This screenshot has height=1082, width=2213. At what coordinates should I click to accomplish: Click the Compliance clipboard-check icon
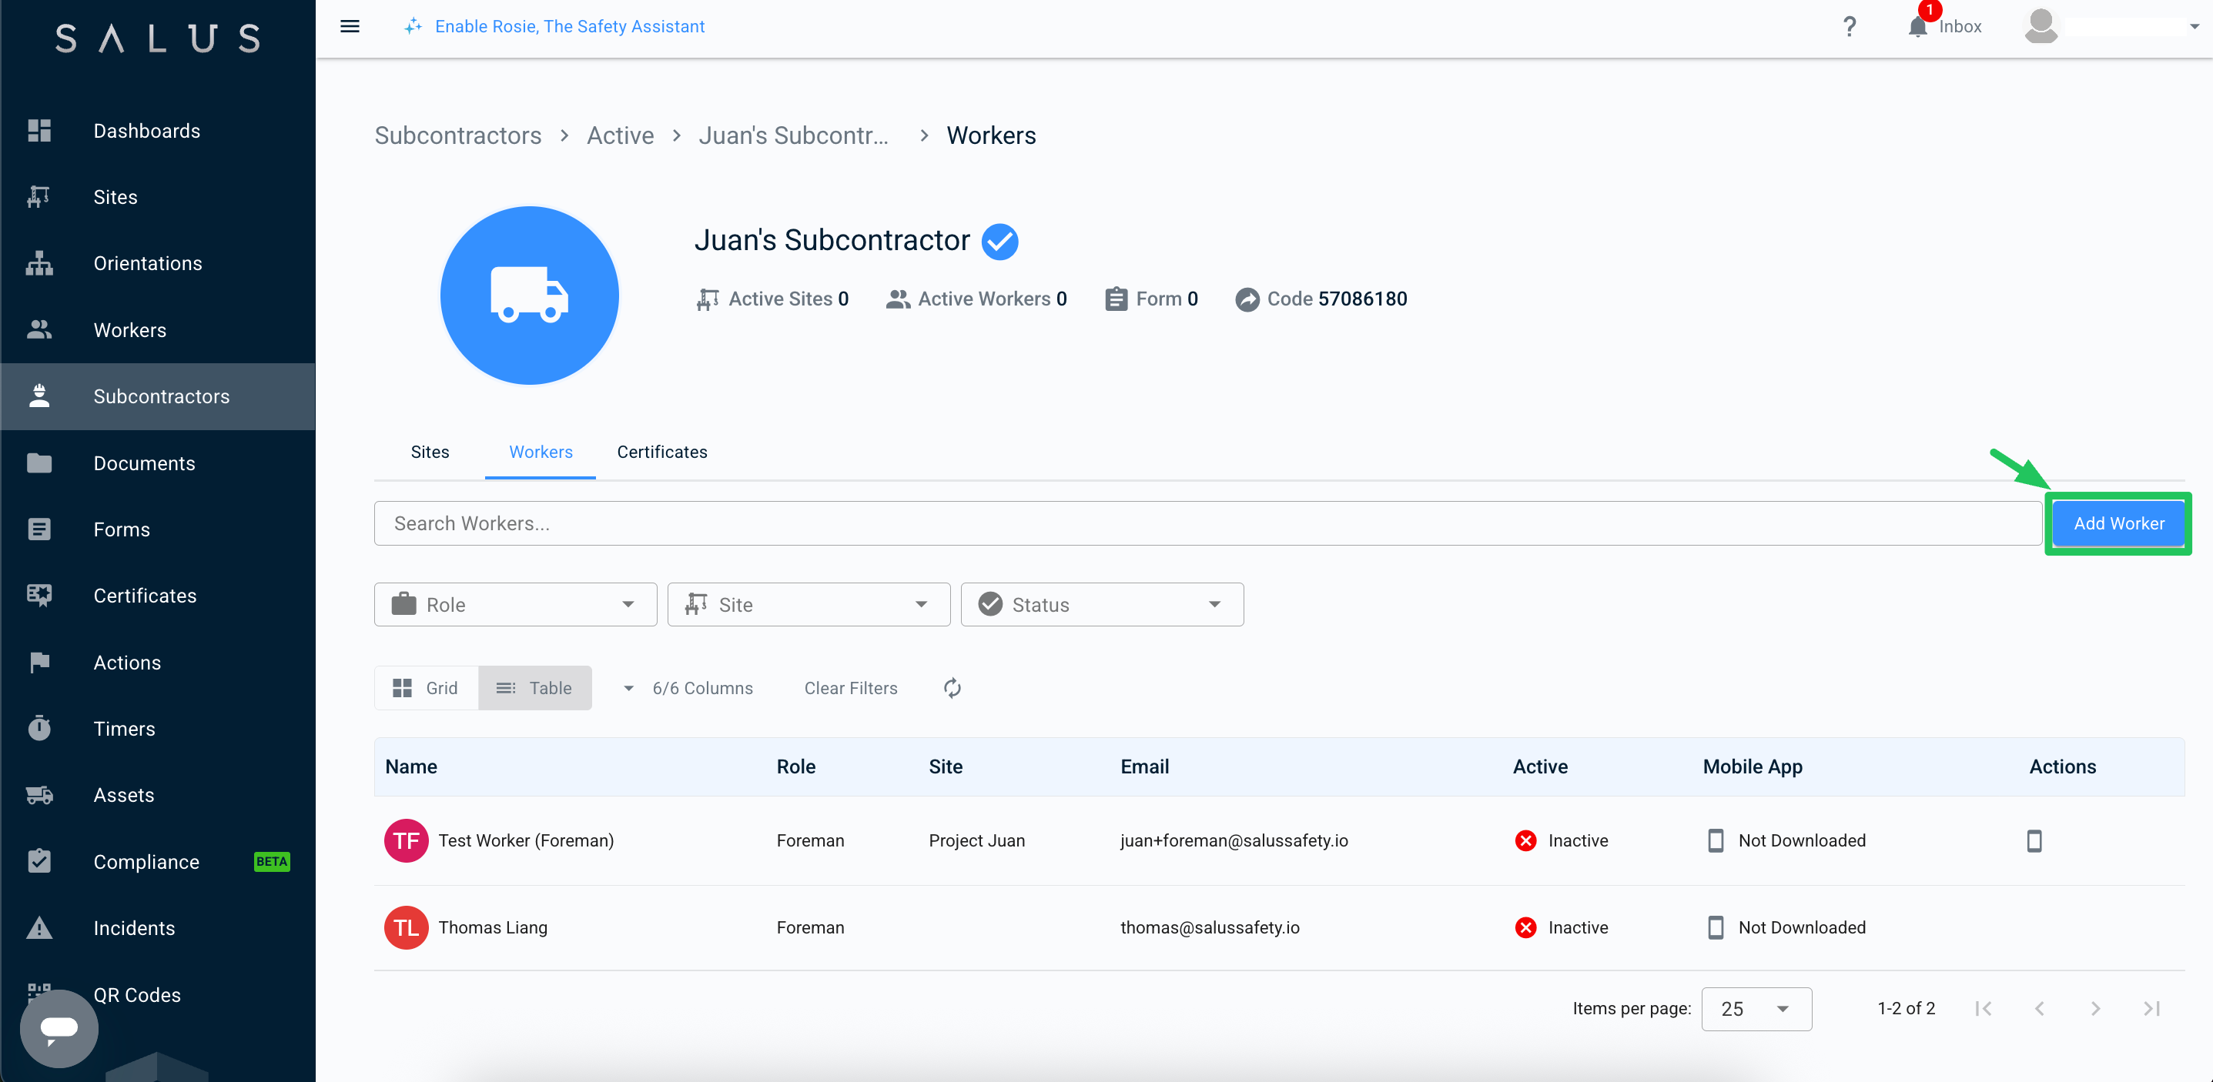click(39, 861)
